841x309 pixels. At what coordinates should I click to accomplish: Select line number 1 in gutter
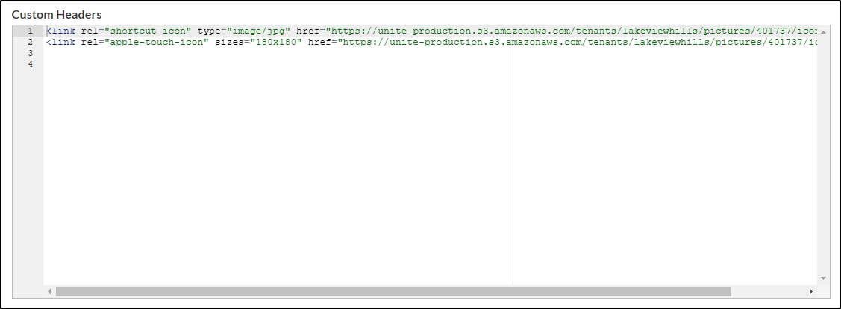point(31,31)
